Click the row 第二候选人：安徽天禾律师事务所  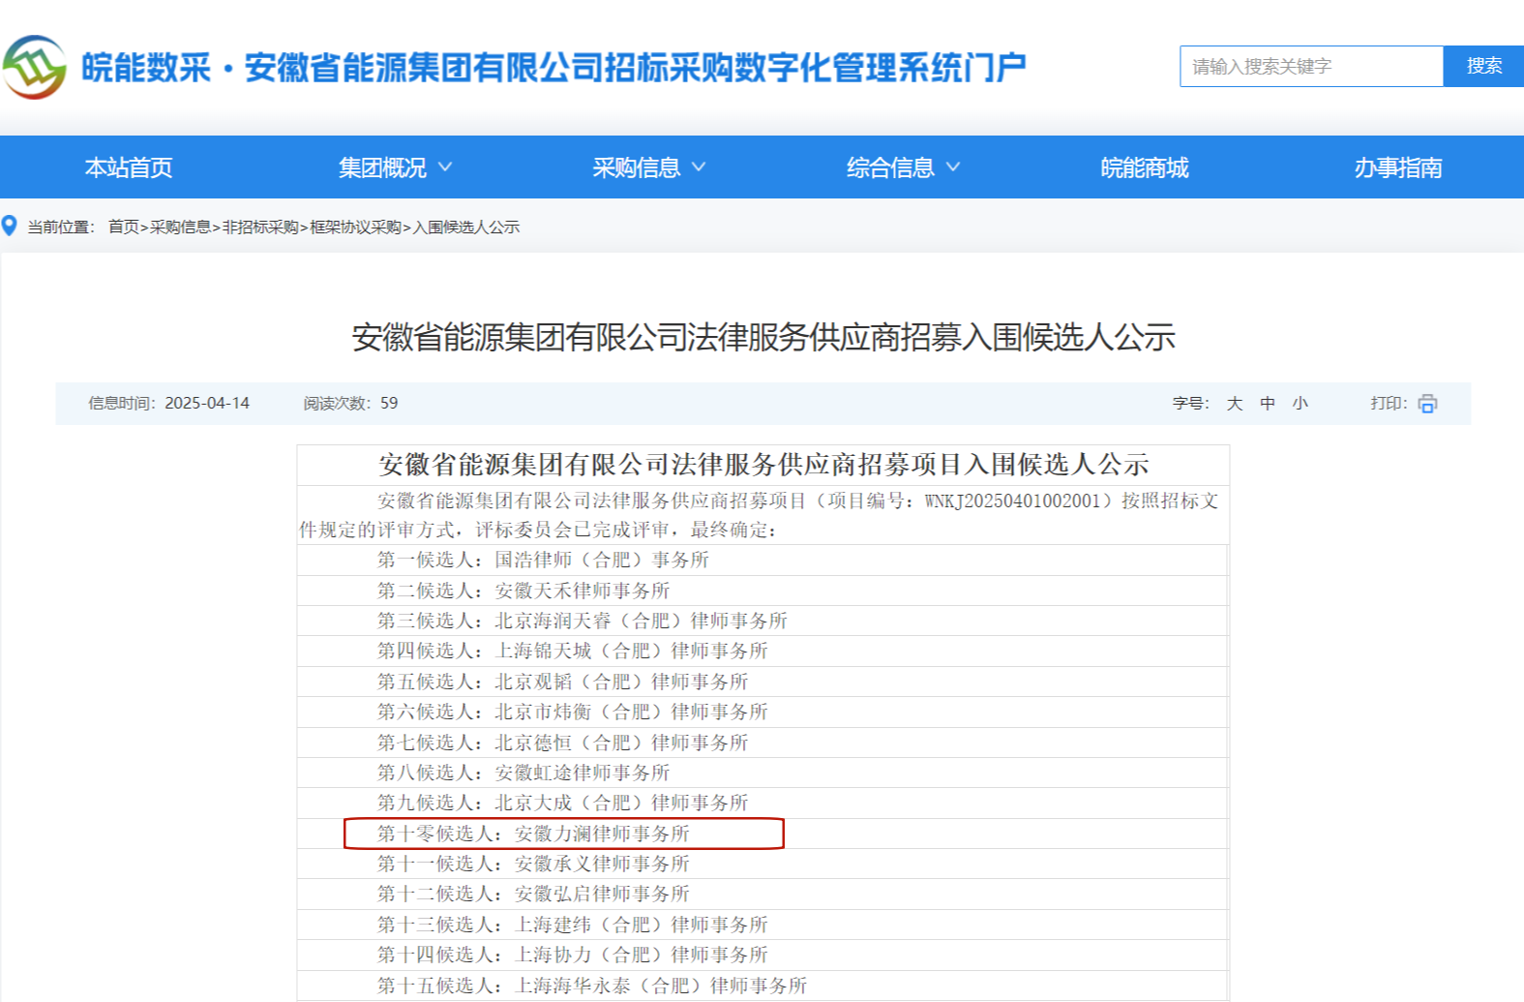click(762, 591)
